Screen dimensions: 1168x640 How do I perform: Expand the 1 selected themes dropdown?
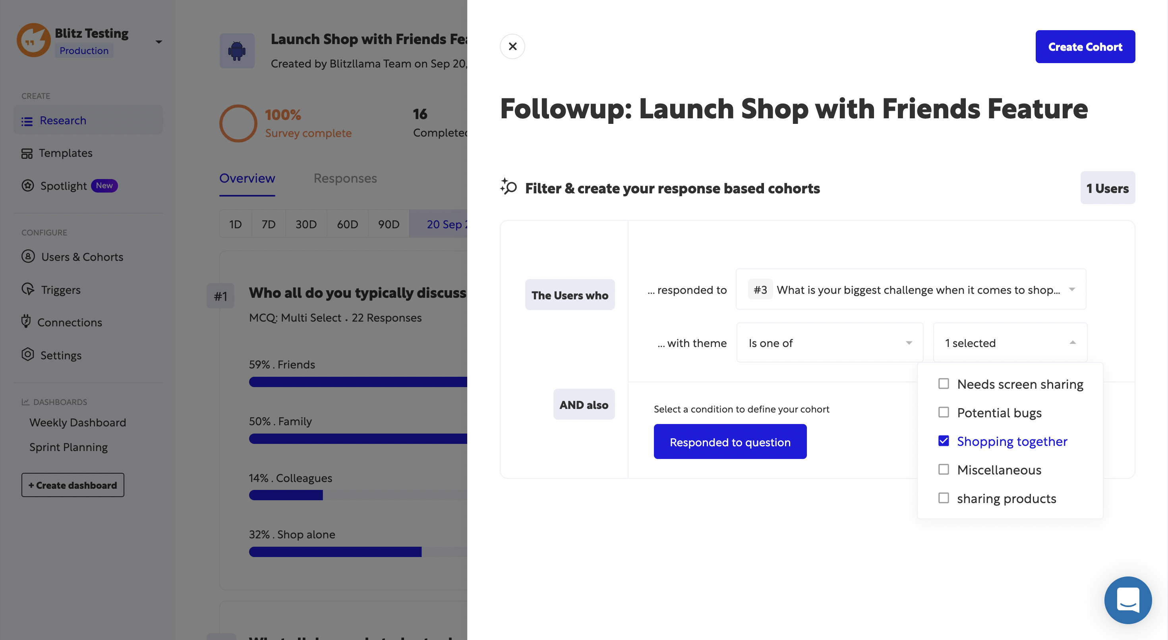click(x=1009, y=343)
